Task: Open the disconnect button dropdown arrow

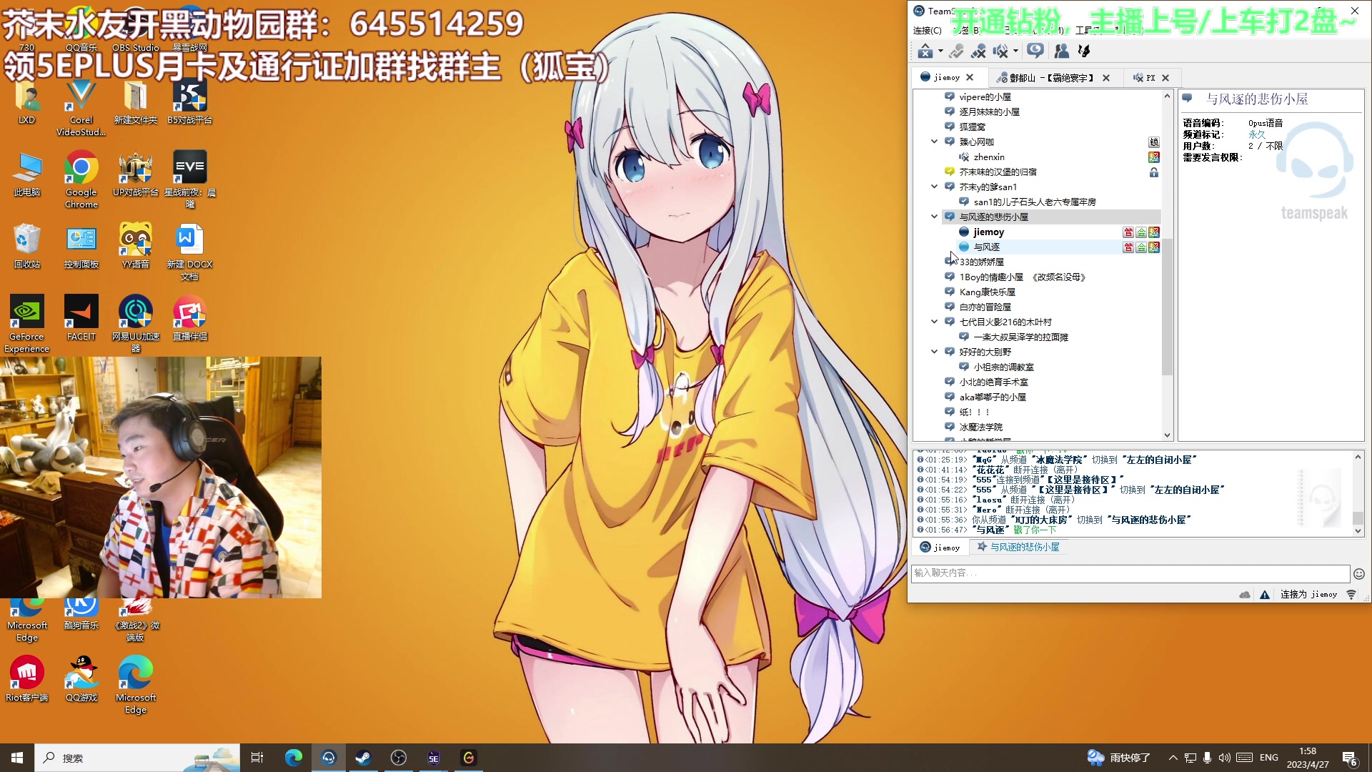Action: coord(940,51)
